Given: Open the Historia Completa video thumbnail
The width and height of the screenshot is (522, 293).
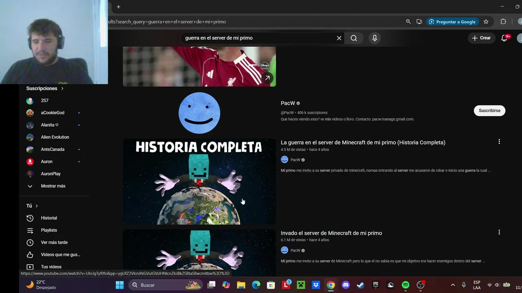Looking at the screenshot, I should pos(199,181).
